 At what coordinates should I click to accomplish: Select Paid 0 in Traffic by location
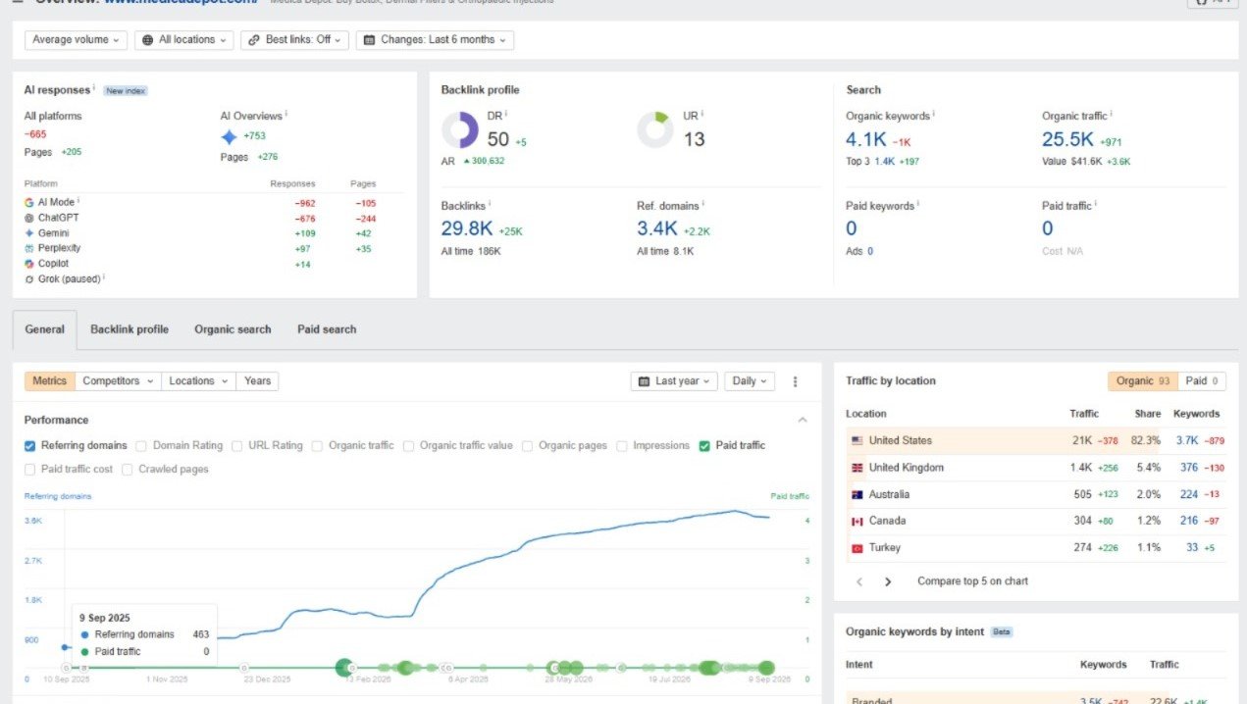point(1202,381)
